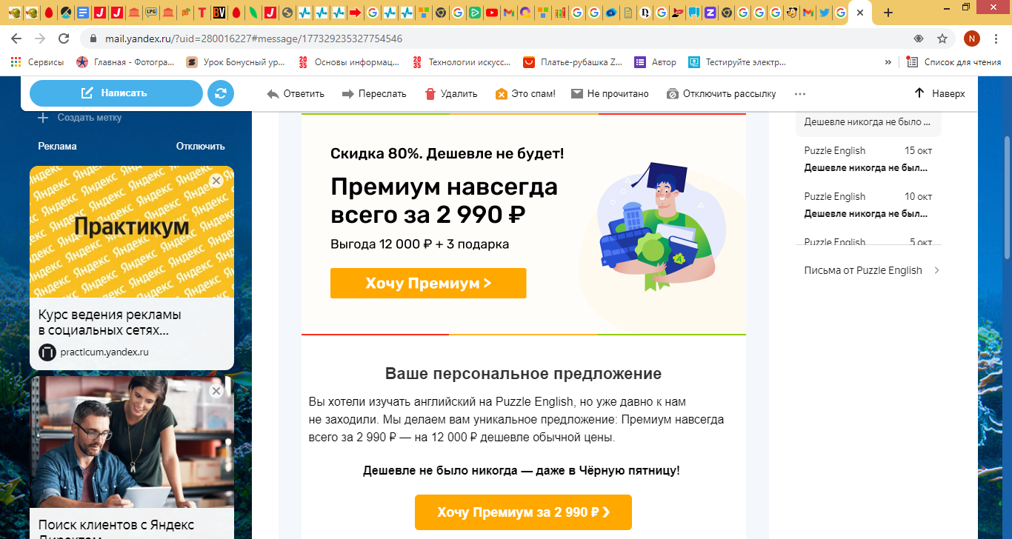
Task: Close the Яндекс Практикум ad banner
Action: click(x=216, y=181)
